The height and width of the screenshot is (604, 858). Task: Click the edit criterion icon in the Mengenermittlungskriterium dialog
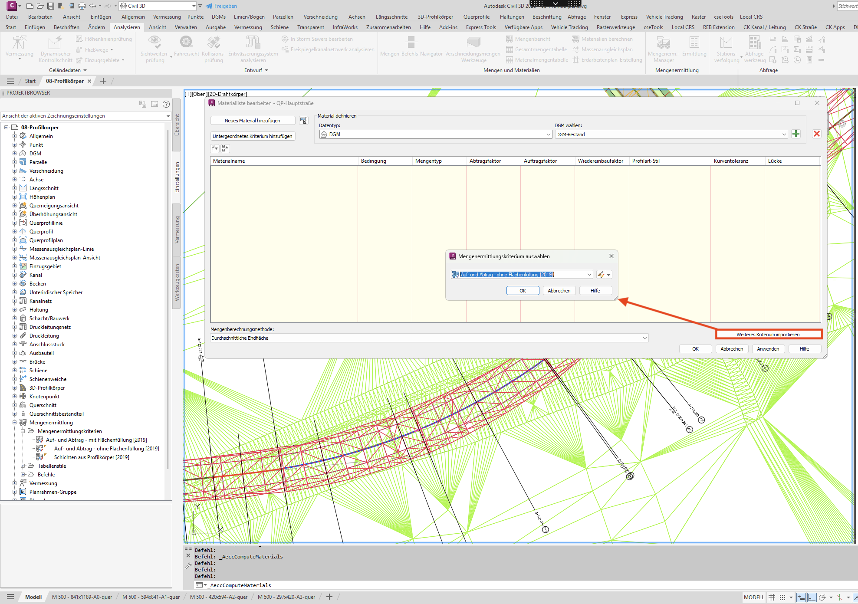(601, 275)
